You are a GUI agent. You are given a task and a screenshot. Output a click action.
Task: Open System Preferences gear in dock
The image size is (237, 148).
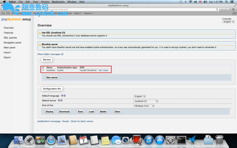[170, 140]
